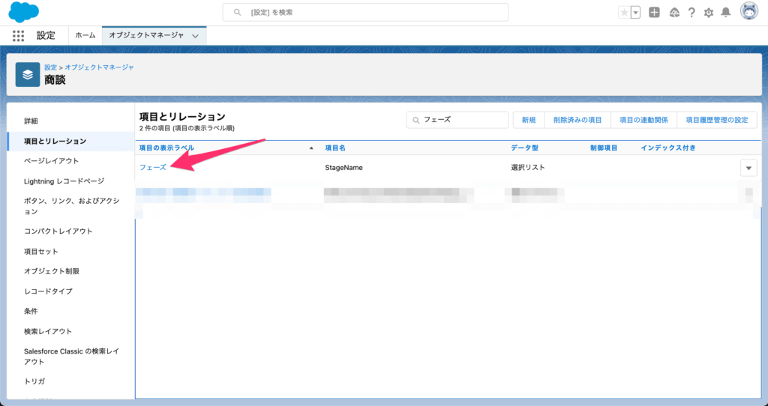Click the Salesforce cloud logo
Screen dimensions: 768x406
(23, 12)
